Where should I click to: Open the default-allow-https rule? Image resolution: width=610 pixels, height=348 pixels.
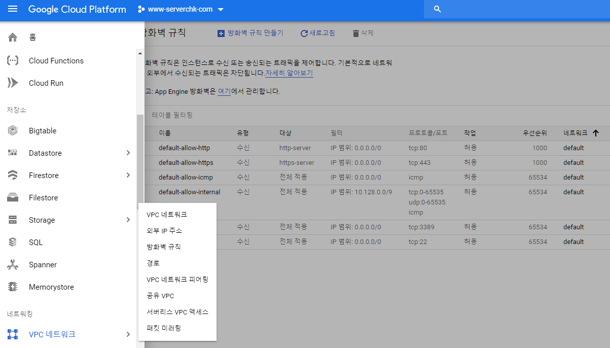(x=186, y=163)
